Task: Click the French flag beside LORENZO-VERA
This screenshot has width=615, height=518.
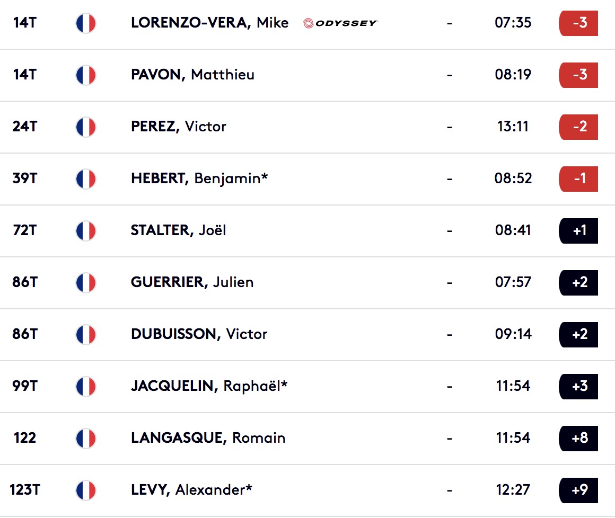Action: click(86, 23)
